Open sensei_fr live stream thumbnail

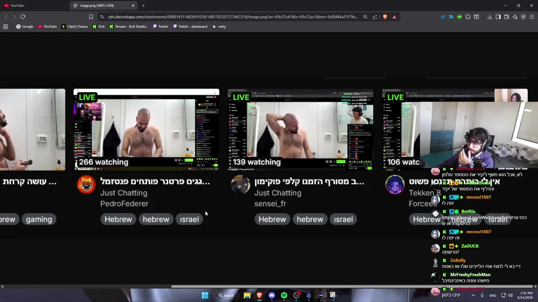click(300, 130)
